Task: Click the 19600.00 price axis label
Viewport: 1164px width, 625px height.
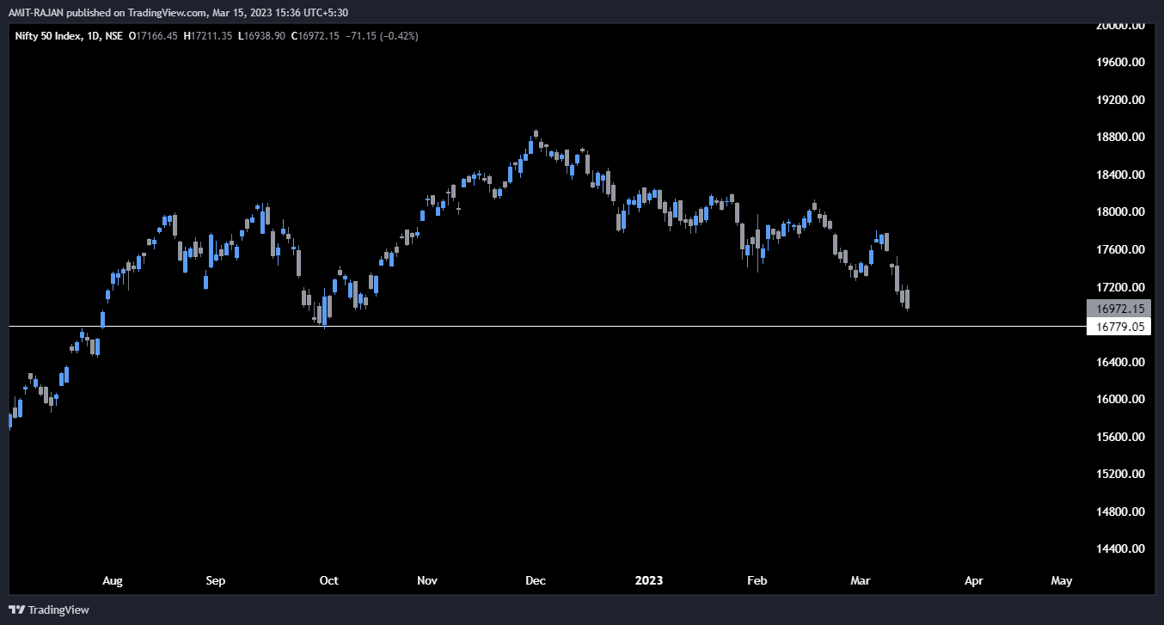Action: click(1120, 63)
